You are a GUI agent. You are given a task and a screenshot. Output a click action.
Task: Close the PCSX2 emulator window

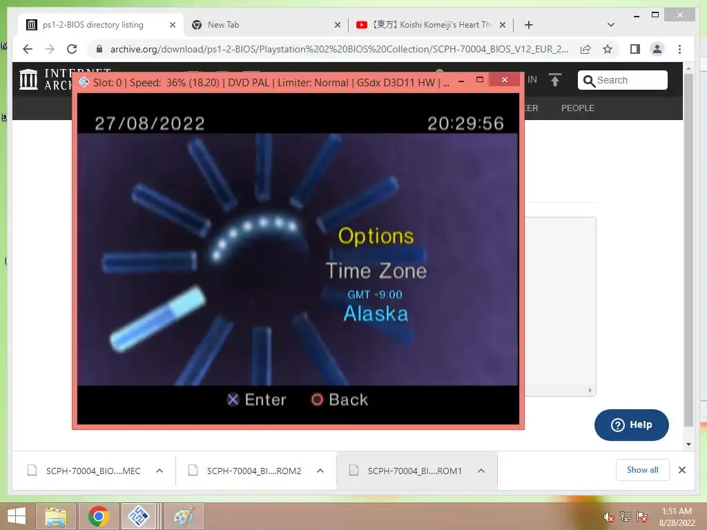pyautogui.click(x=505, y=80)
